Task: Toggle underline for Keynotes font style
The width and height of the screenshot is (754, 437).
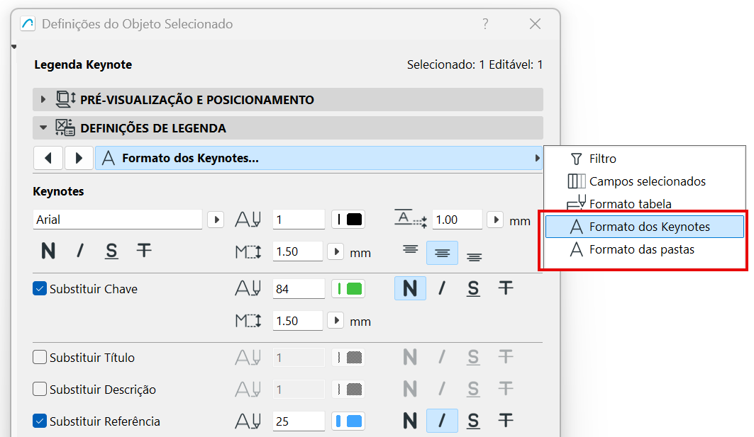Action: click(111, 251)
